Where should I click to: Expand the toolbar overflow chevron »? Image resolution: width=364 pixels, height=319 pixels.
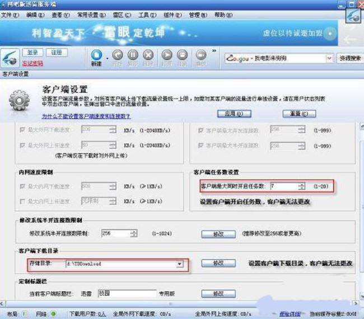[214, 50]
